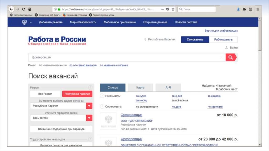This screenshot has height=151, width=269.
Task: Select Меры безопасности menu item
Action: 83,22
